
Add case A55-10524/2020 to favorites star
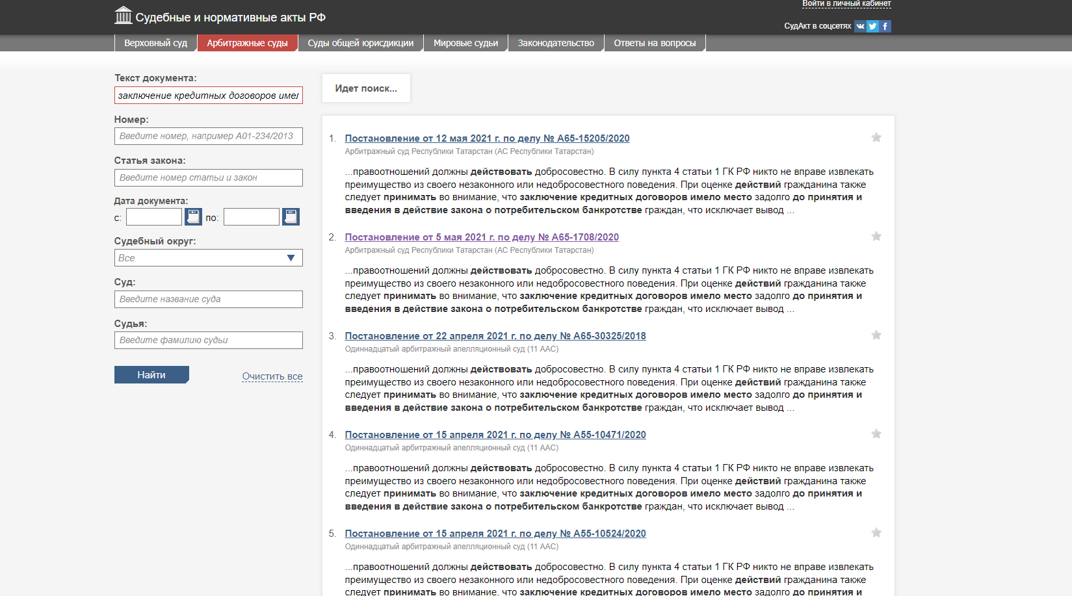coord(876,533)
